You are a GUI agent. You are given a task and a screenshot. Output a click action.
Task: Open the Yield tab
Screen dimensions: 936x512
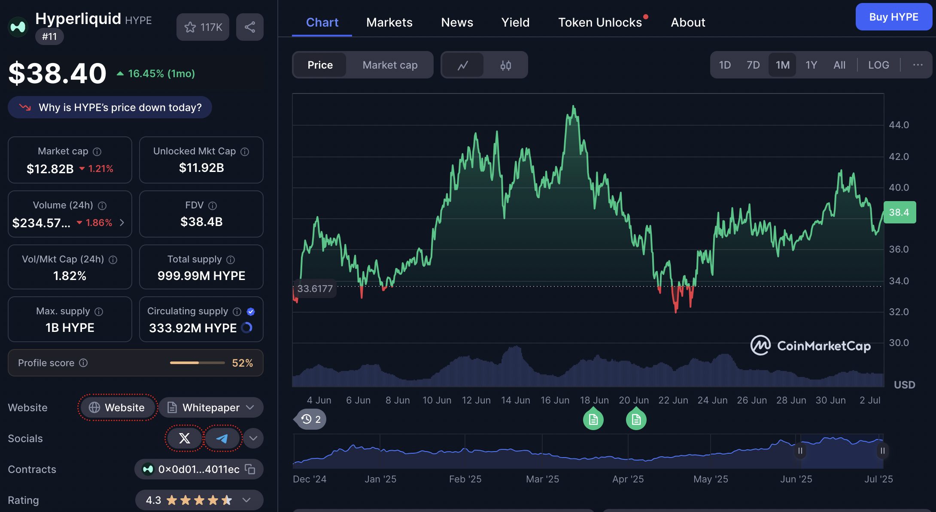tap(515, 22)
